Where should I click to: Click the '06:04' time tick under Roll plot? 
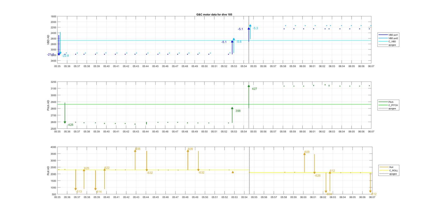pos(343,197)
